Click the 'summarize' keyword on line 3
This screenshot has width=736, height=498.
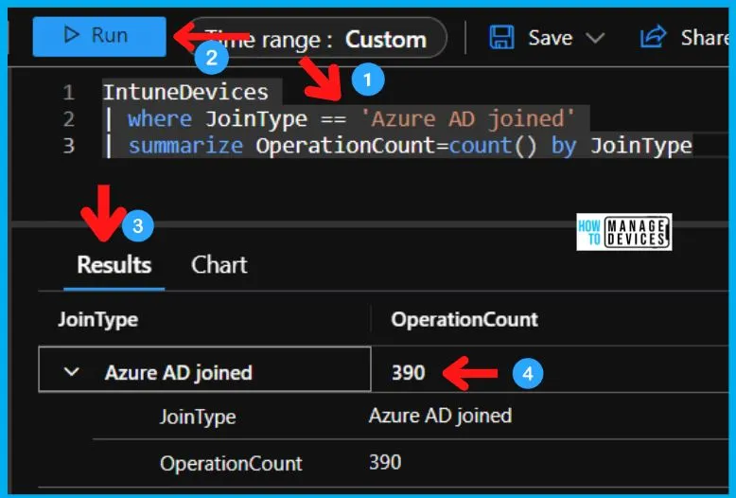coord(185,146)
